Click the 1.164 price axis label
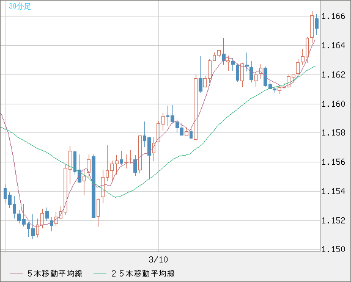 [333, 45]
